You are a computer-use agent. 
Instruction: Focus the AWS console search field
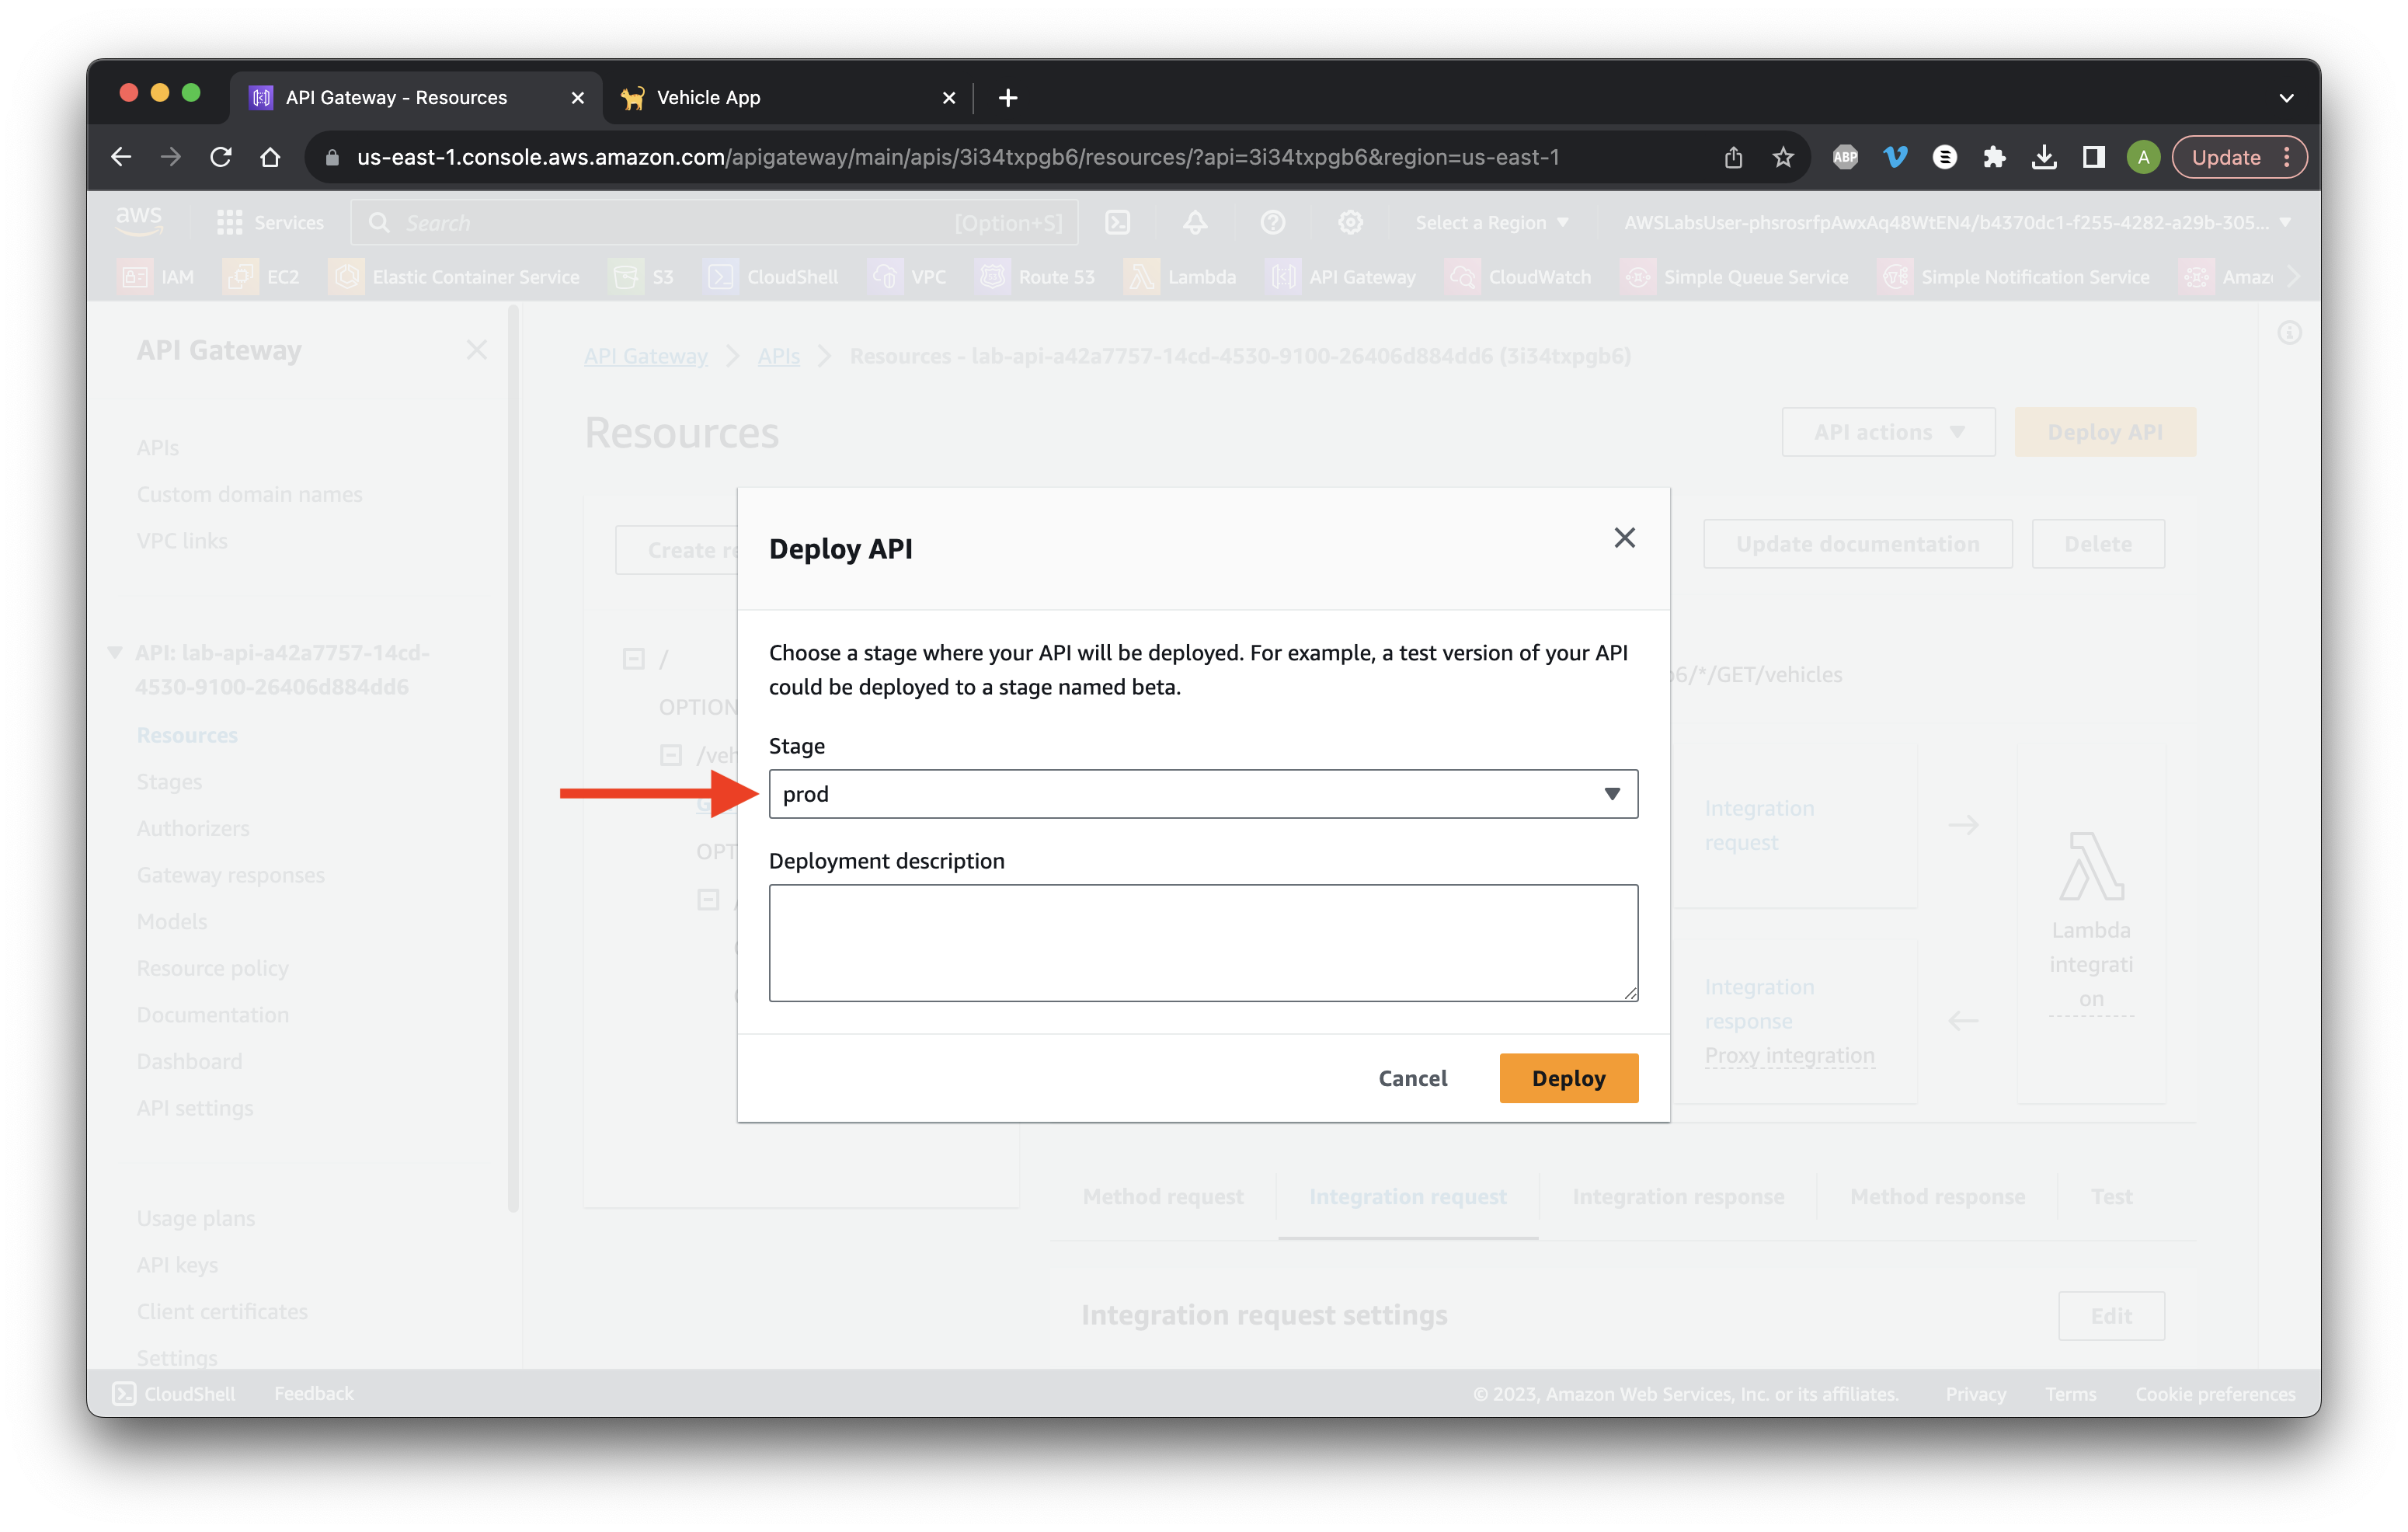pos(714,222)
